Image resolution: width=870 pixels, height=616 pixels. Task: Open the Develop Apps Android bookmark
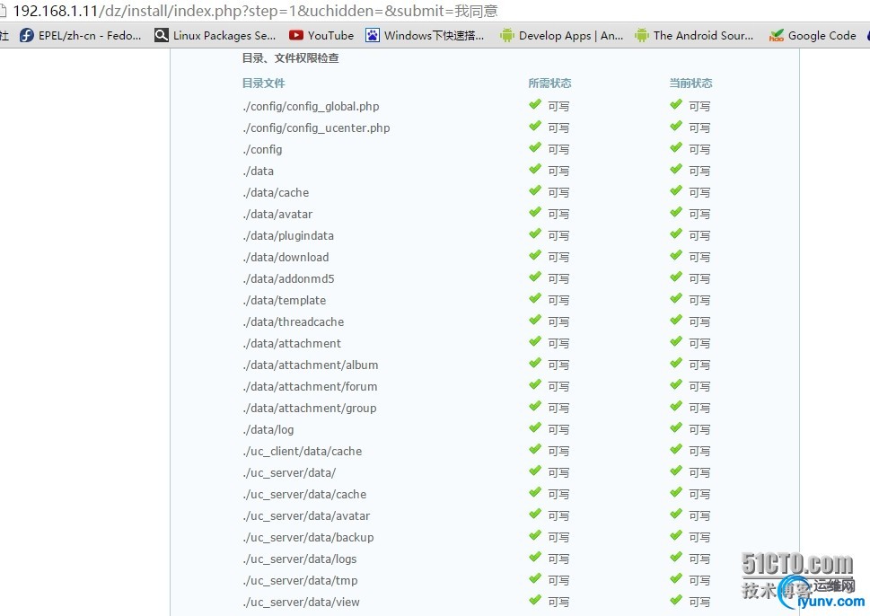pyautogui.click(x=561, y=36)
